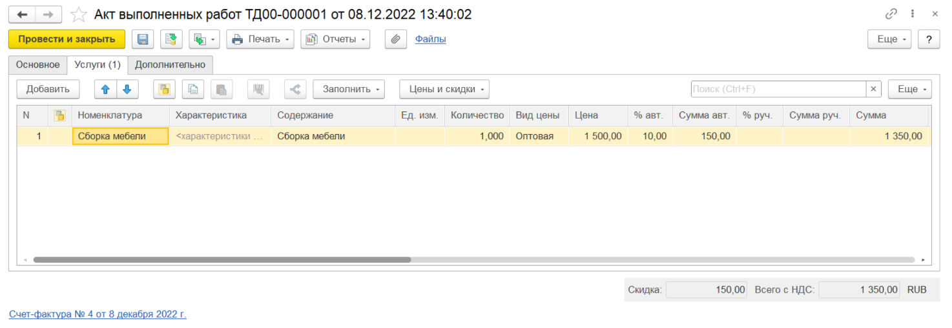Viewport: 952px width, 328px height.
Task: Click the get link chain icon
Action: coord(891,14)
